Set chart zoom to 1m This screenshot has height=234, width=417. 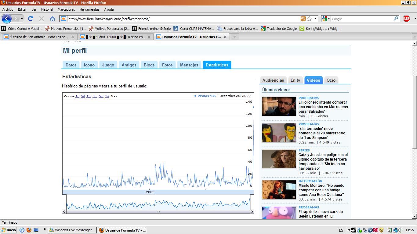89,96
